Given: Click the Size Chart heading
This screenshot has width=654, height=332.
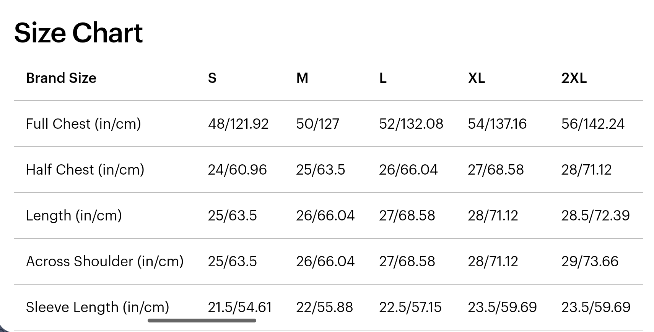Looking at the screenshot, I should [x=78, y=33].
